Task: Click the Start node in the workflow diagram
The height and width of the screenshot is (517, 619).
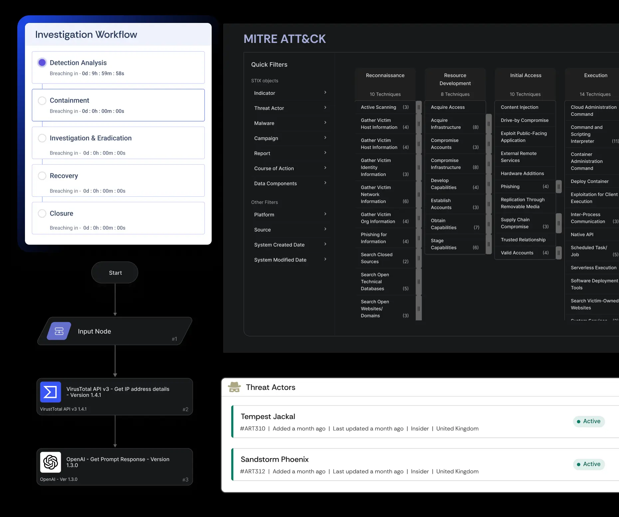Action: click(x=114, y=272)
